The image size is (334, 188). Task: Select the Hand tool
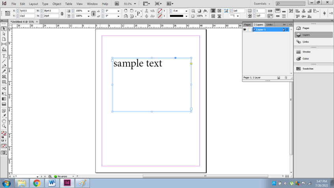4,121
